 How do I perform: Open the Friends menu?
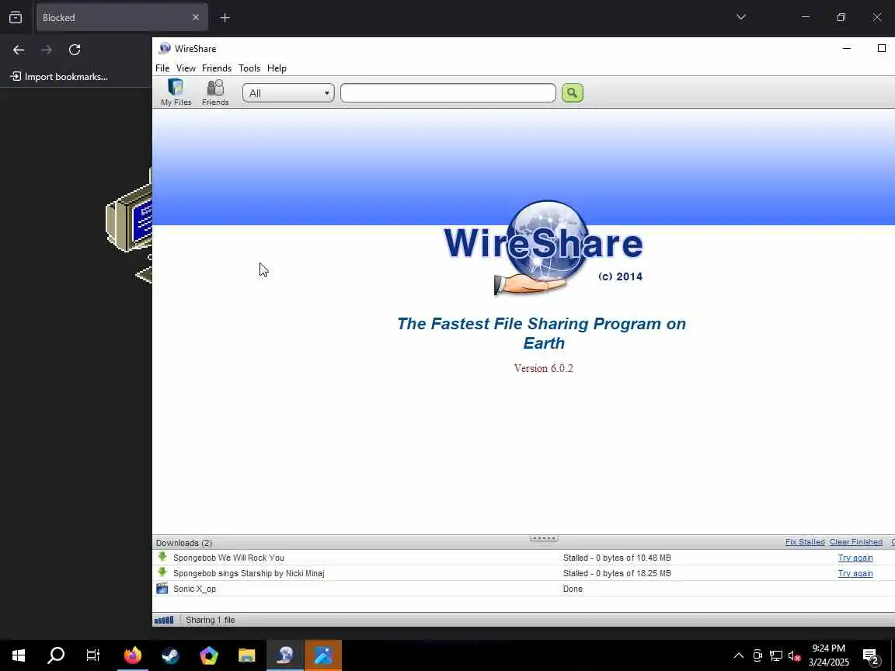tap(217, 68)
